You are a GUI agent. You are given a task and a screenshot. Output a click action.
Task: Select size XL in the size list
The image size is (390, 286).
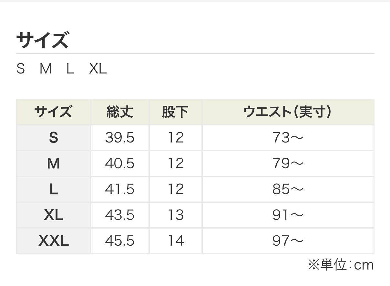click(98, 69)
